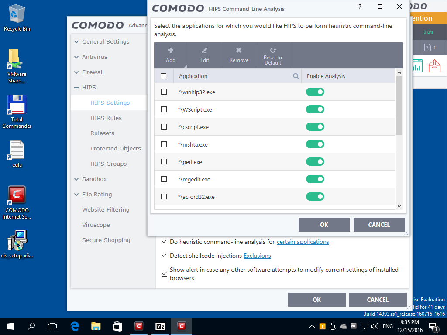Click the red upload box icon in main window
Viewport: 447px width, 335px height.
tap(434, 66)
